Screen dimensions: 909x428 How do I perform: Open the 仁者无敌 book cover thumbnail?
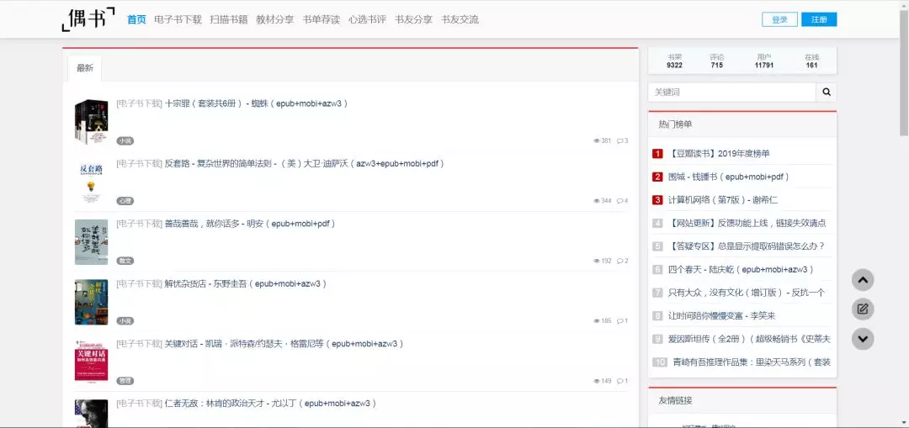[91, 414]
